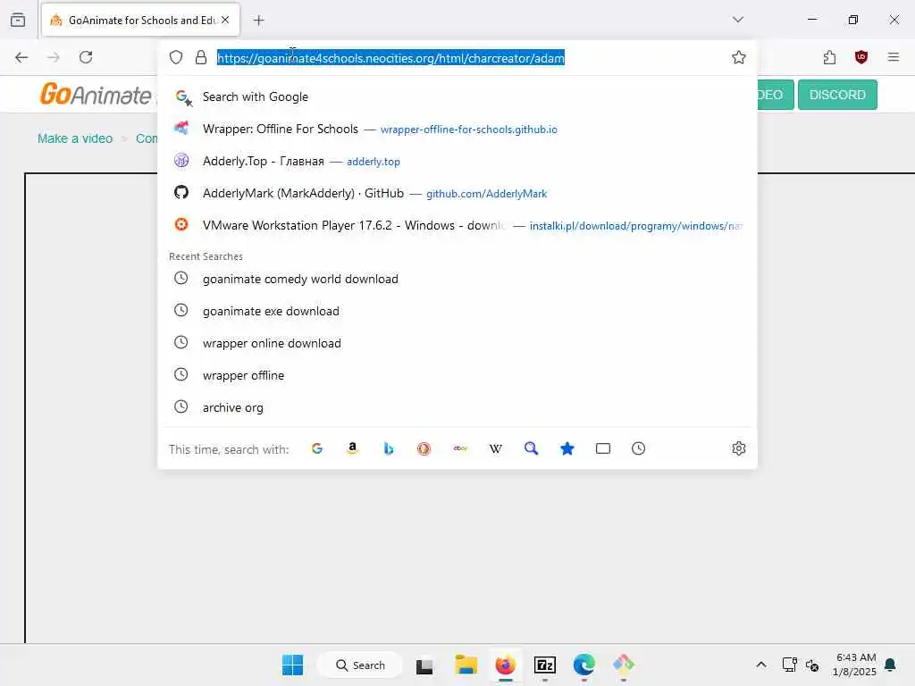Open network status tray icon

[x=790, y=665]
